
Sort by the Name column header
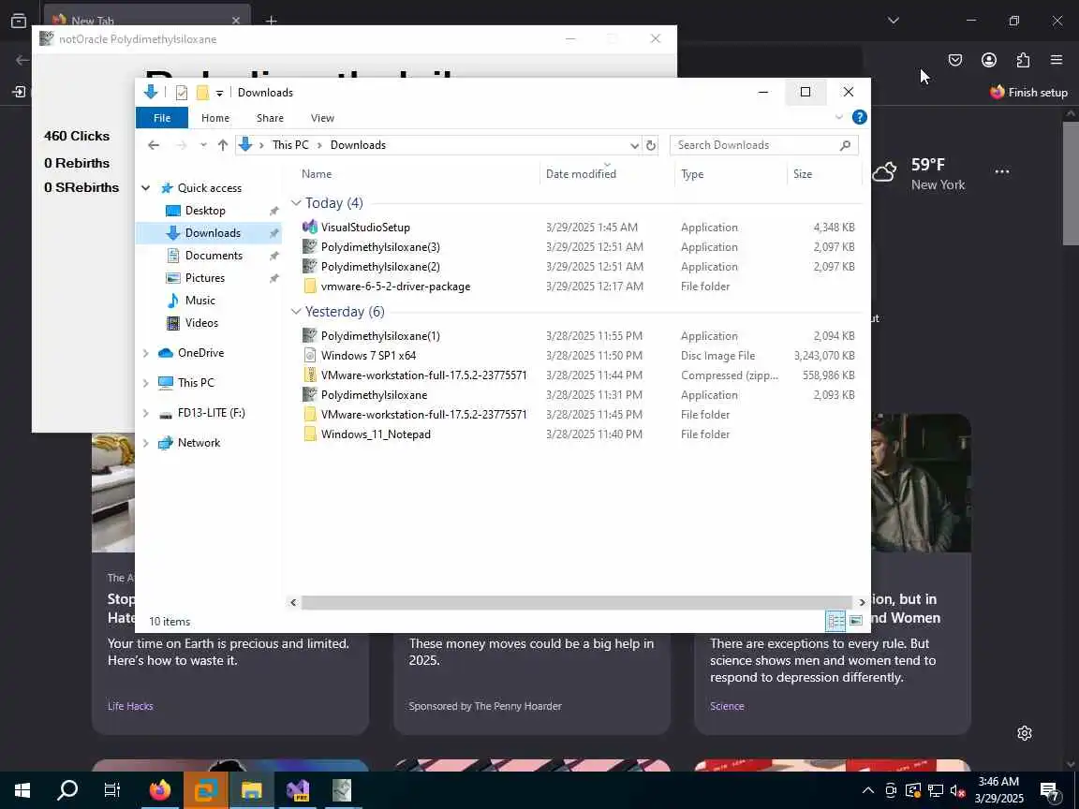[420, 174]
